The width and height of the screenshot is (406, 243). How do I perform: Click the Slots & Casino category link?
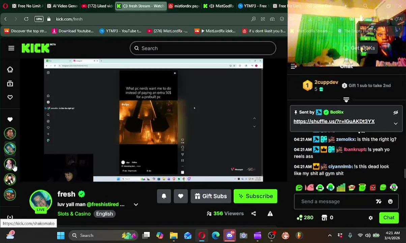click(74, 214)
